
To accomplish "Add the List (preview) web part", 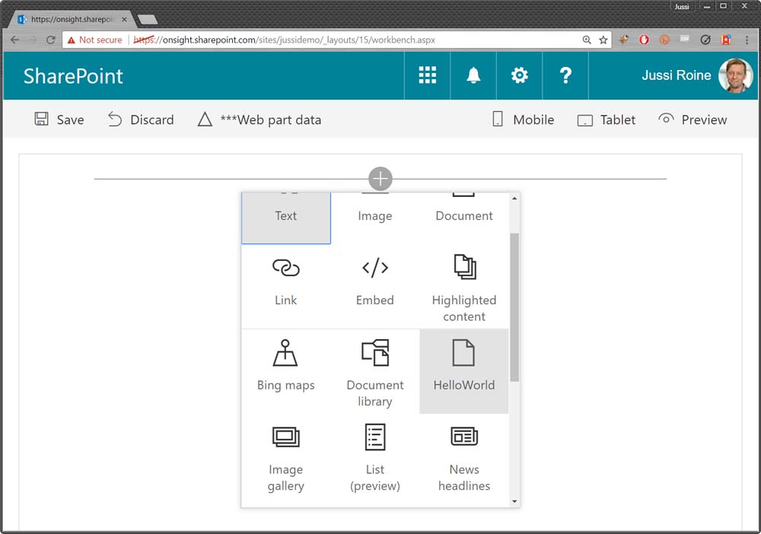I will (374, 456).
